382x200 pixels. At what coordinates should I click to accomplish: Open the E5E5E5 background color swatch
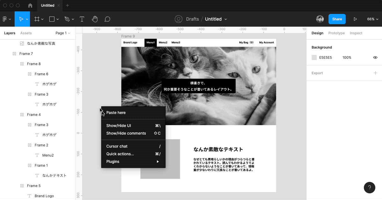pyautogui.click(x=314, y=57)
